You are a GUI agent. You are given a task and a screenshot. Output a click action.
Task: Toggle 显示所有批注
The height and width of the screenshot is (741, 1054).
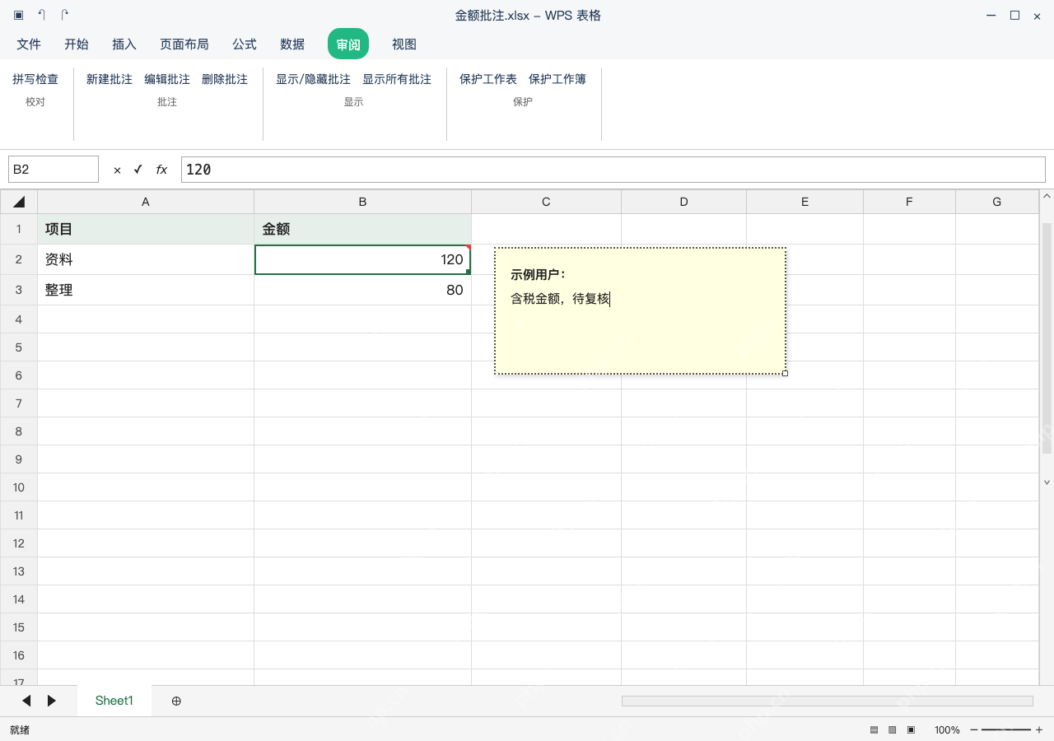click(397, 79)
